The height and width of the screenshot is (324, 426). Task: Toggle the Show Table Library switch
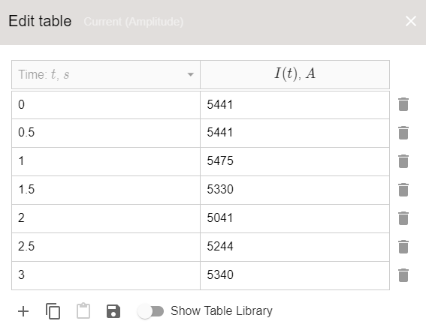coord(150,311)
